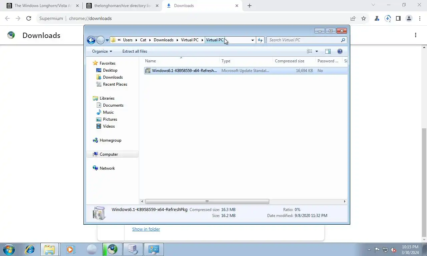Open the Music library
The height and width of the screenshot is (256, 427).
tap(108, 112)
